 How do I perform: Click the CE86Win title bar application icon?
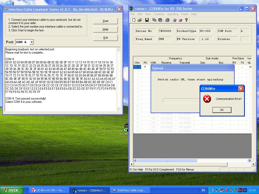(132, 8)
